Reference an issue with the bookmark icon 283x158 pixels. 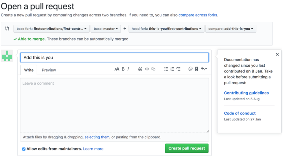(x=197, y=69)
